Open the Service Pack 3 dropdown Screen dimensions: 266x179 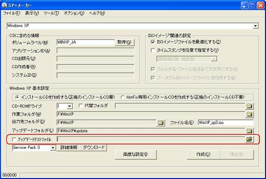(53, 148)
